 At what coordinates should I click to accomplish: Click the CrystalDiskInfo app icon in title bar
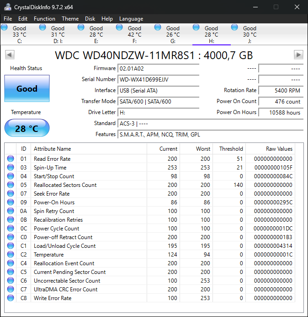point(8,7)
